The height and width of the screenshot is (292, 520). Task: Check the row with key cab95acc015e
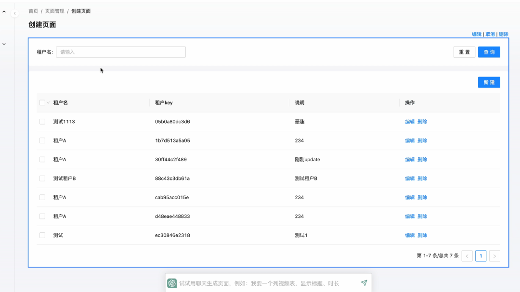click(42, 197)
